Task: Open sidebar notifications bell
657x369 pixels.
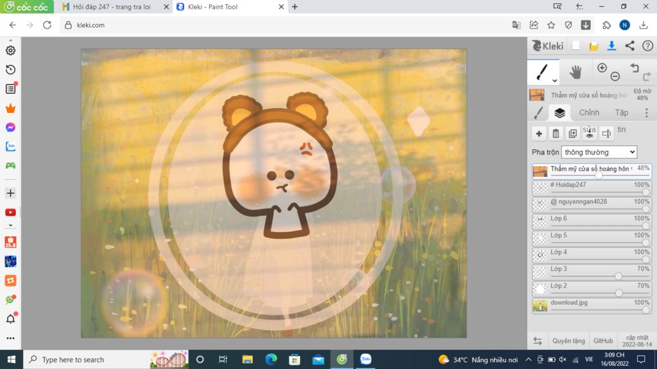Action: tap(10, 319)
